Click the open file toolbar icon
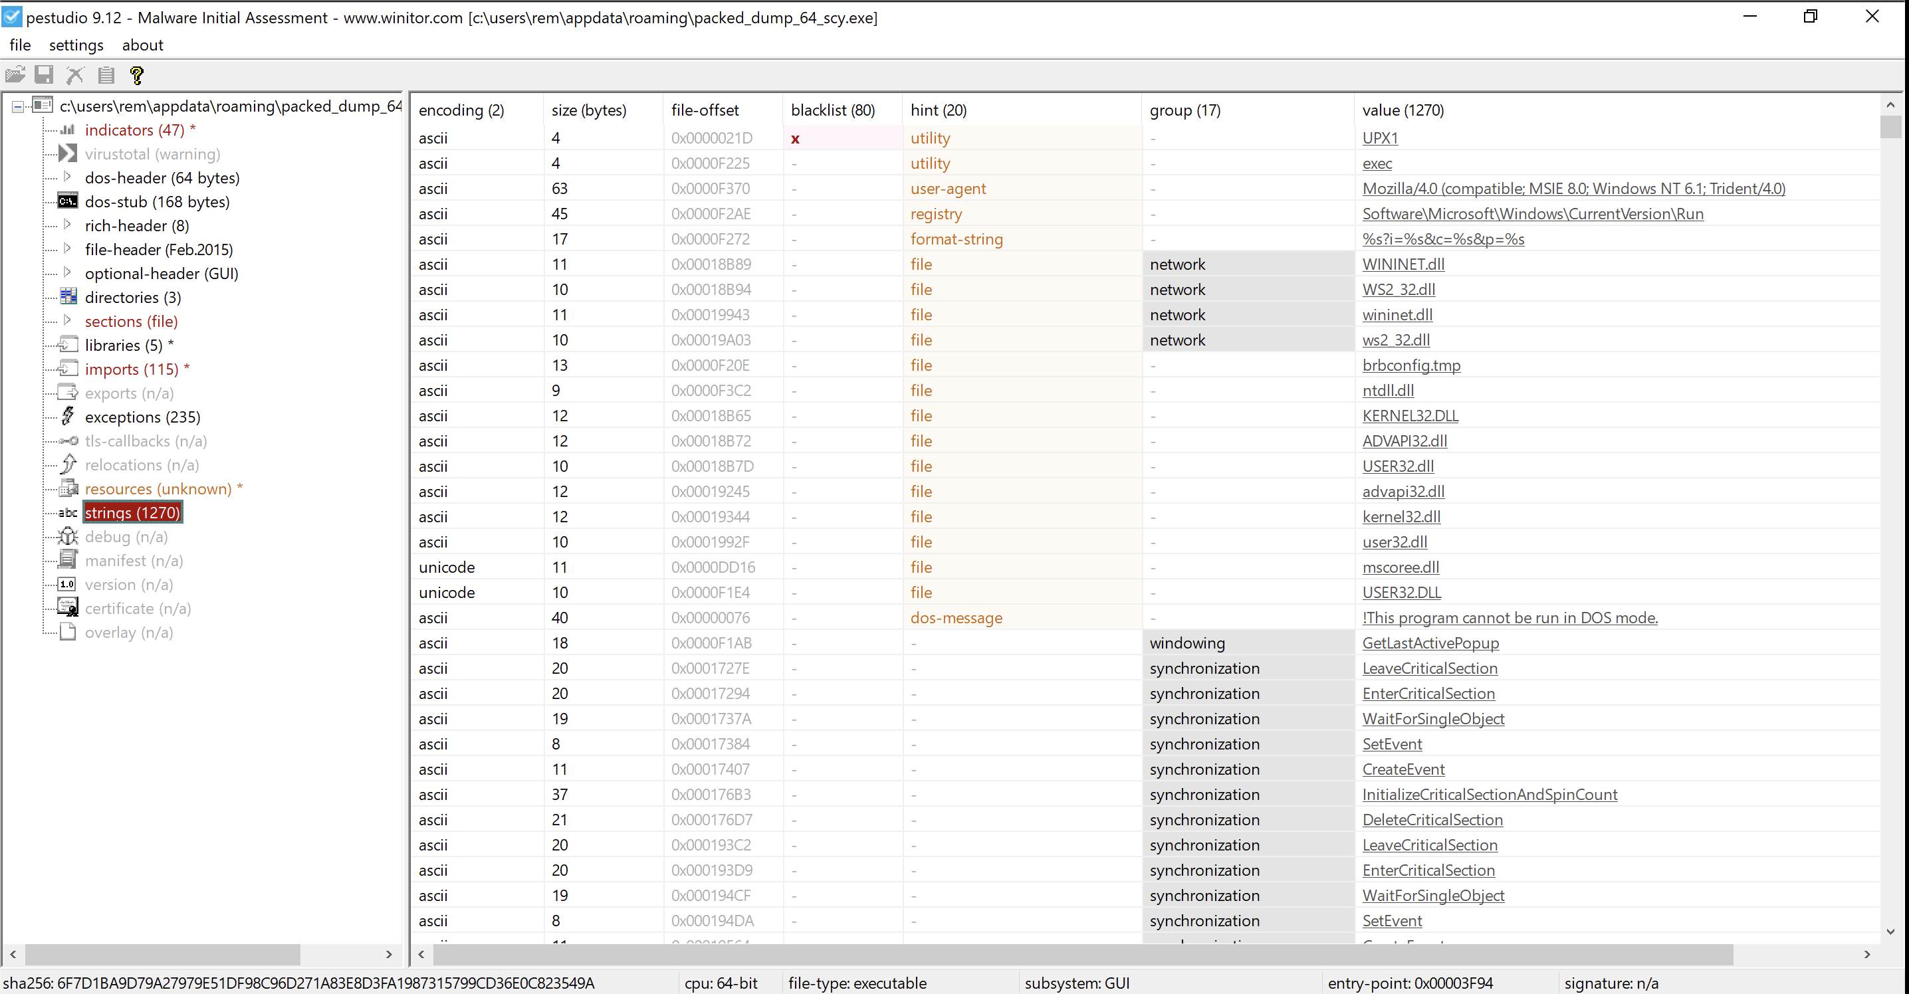This screenshot has width=1909, height=994. pos(15,75)
